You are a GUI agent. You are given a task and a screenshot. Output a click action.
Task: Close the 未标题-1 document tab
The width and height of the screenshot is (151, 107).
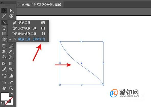tap(19, 4)
